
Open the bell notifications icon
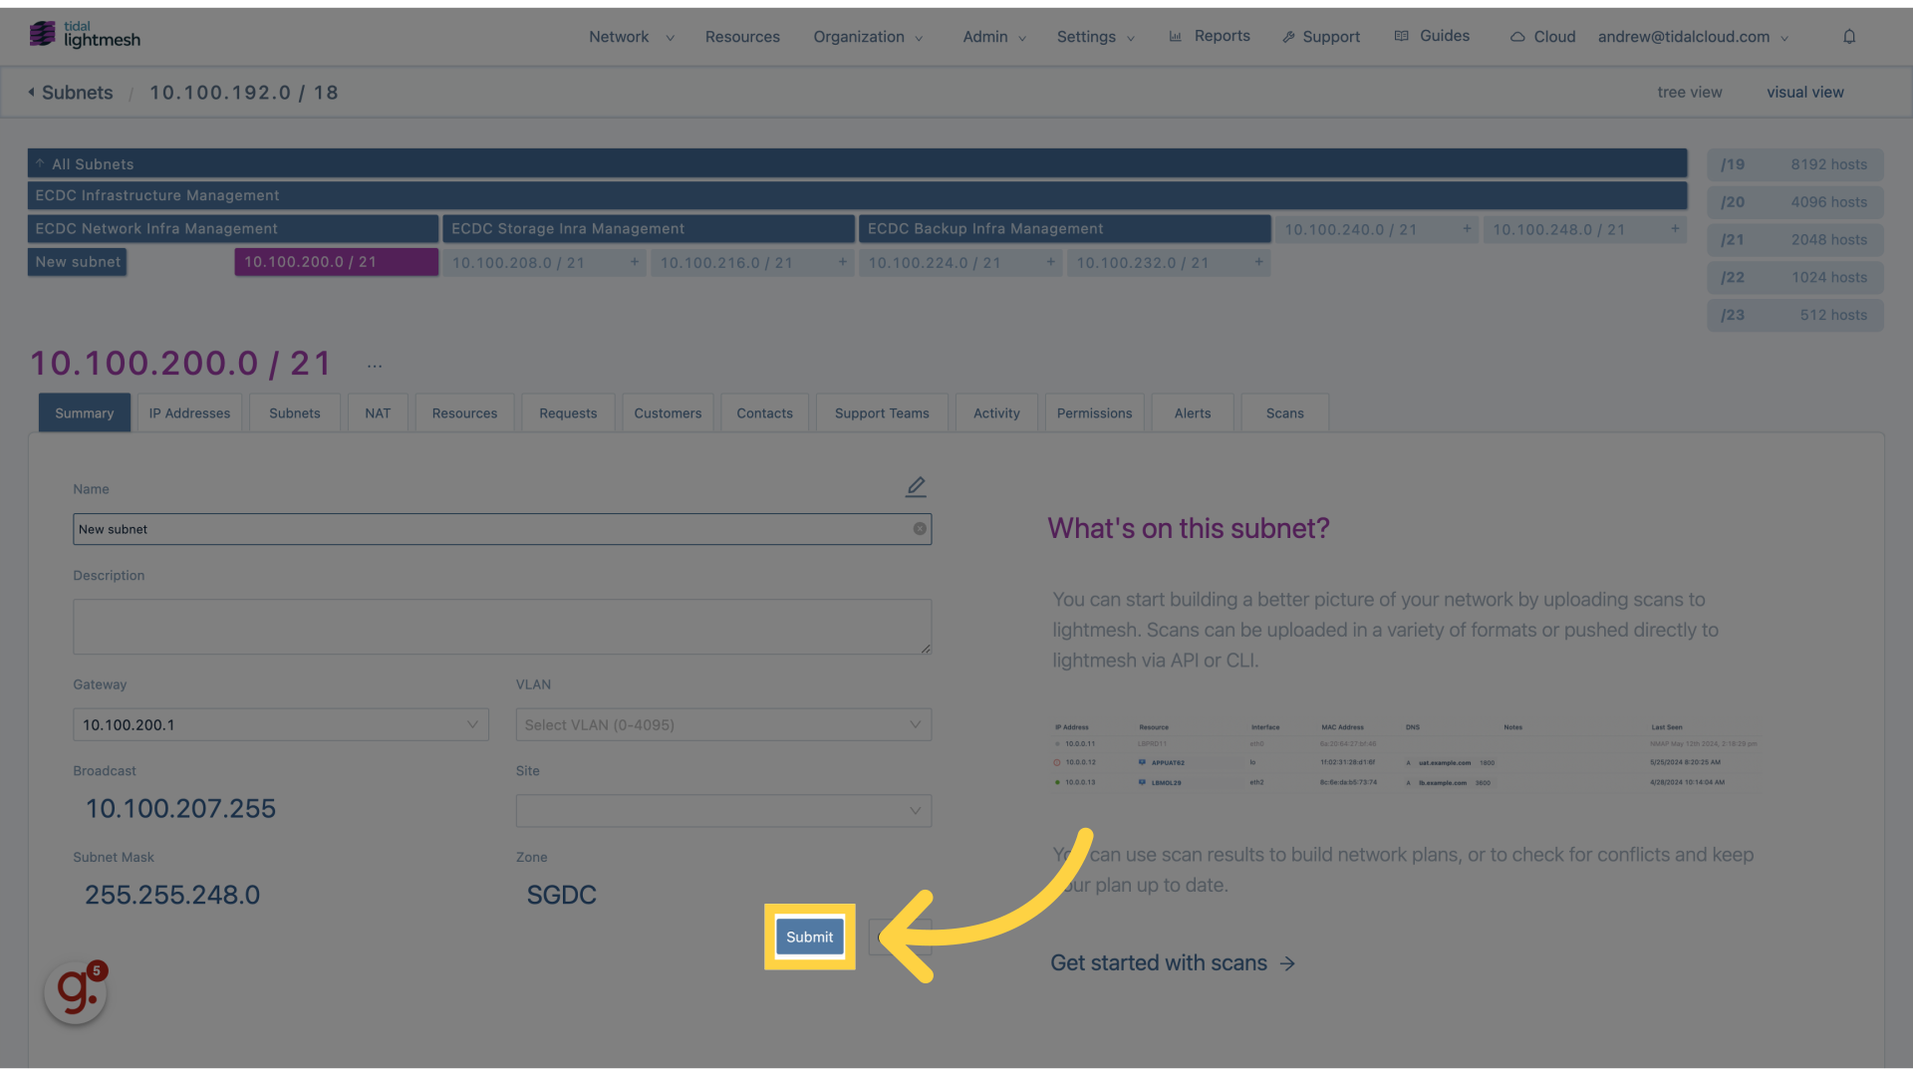point(1850,36)
